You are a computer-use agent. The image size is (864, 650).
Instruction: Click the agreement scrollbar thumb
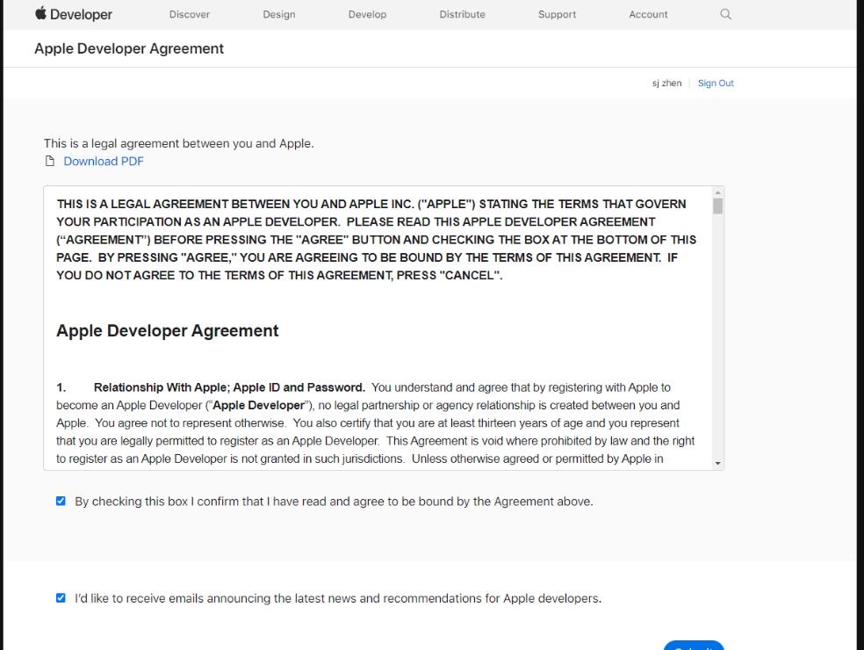(717, 206)
